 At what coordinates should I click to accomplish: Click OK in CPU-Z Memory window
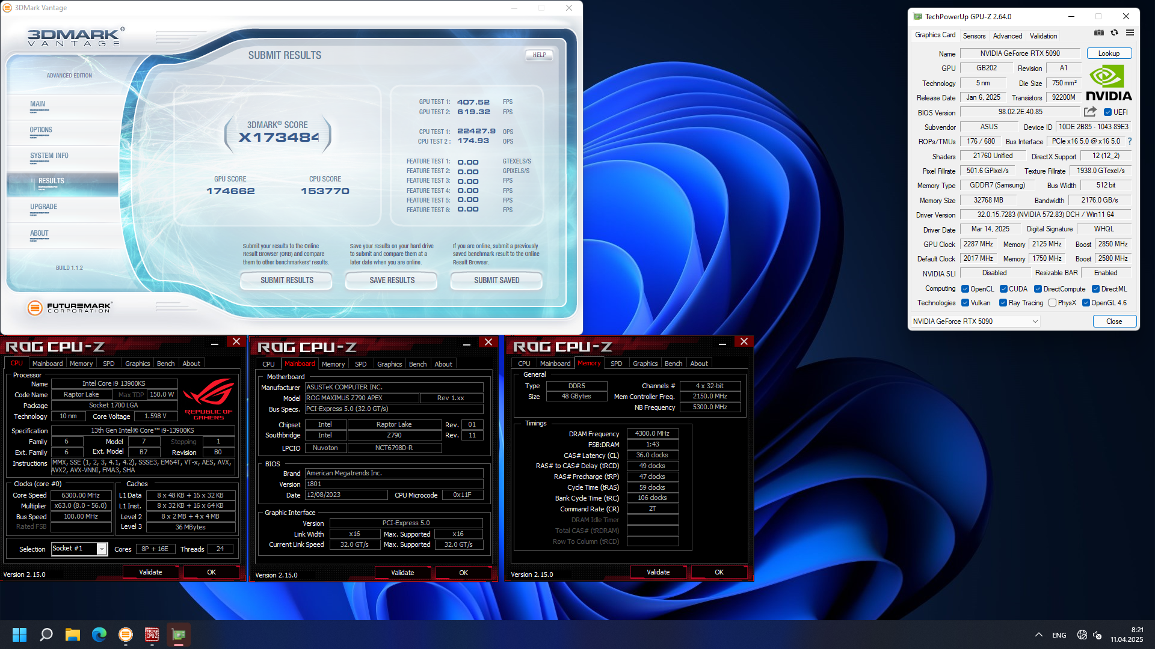click(719, 572)
